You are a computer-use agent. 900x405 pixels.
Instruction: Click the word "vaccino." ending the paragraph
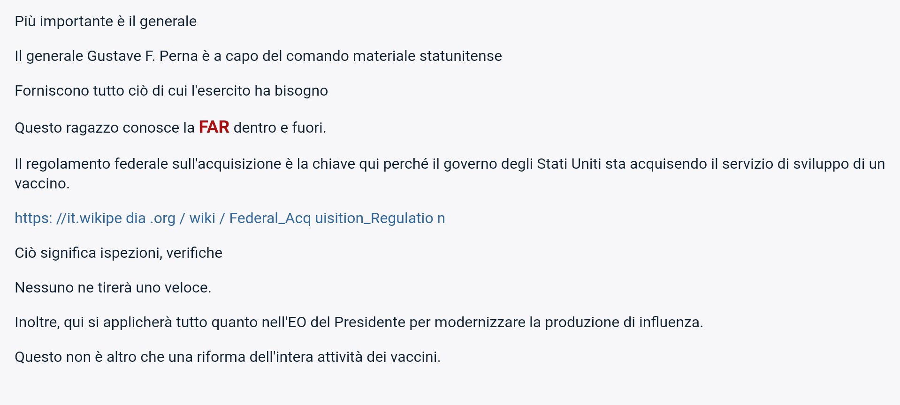coord(42,184)
